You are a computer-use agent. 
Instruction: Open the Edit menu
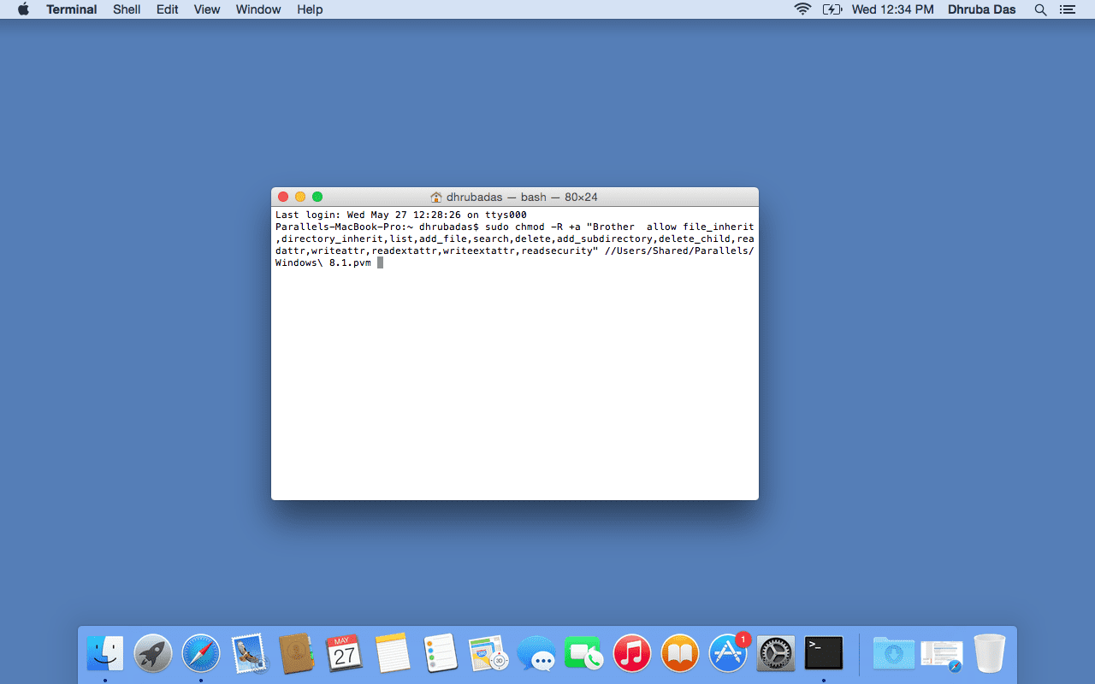[x=167, y=9]
